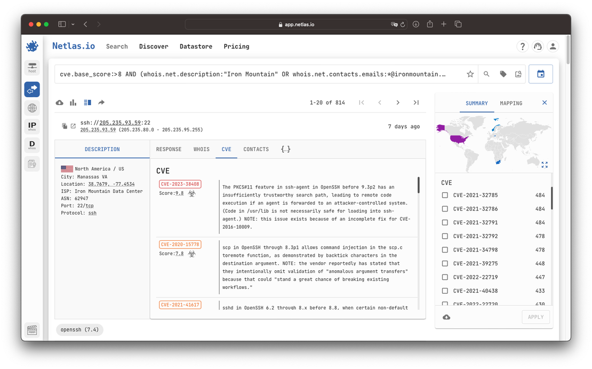Image resolution: width=592 pixels, height=369 pixels.
Task: Open keyboard shortcuts via bottom sidebar icon
Action: pyautogui.click(x=32, y=329)
